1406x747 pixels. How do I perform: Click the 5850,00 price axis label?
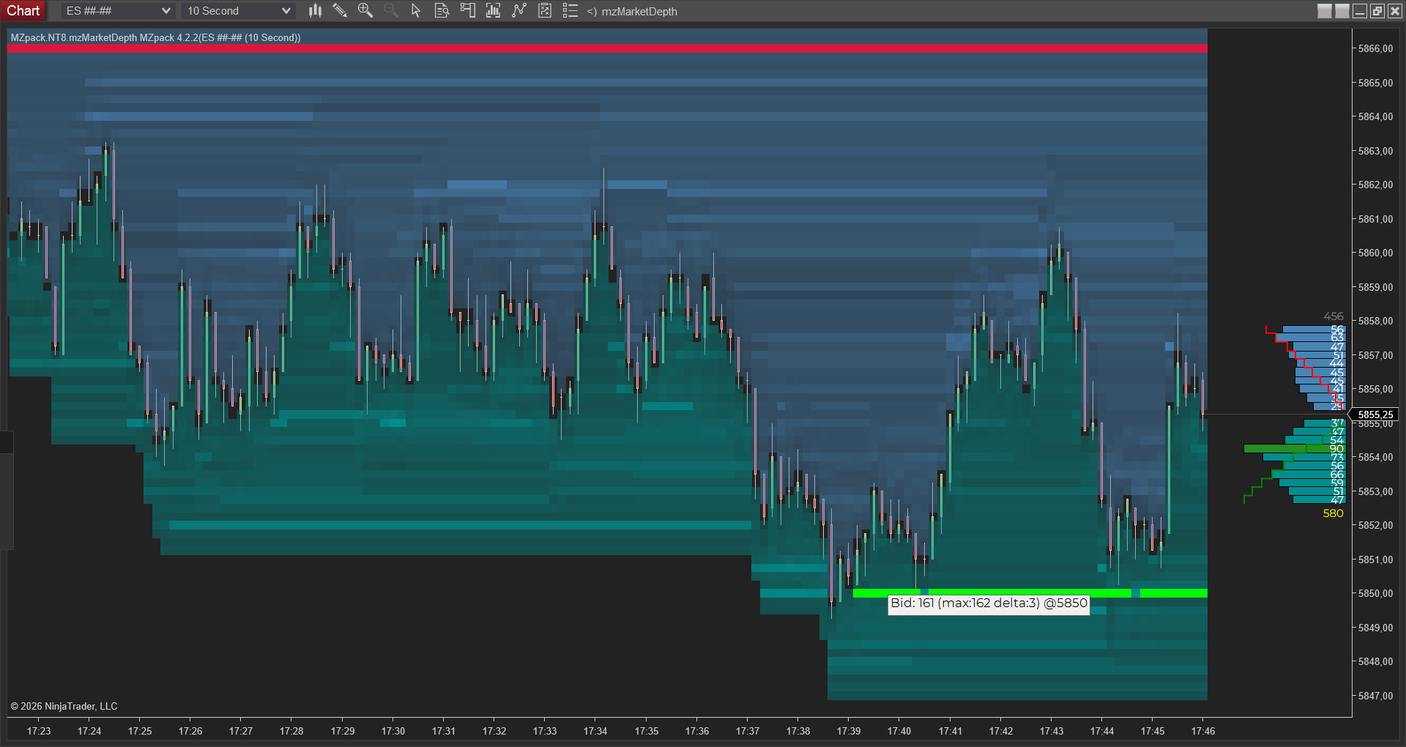[x=1375, y=593]
